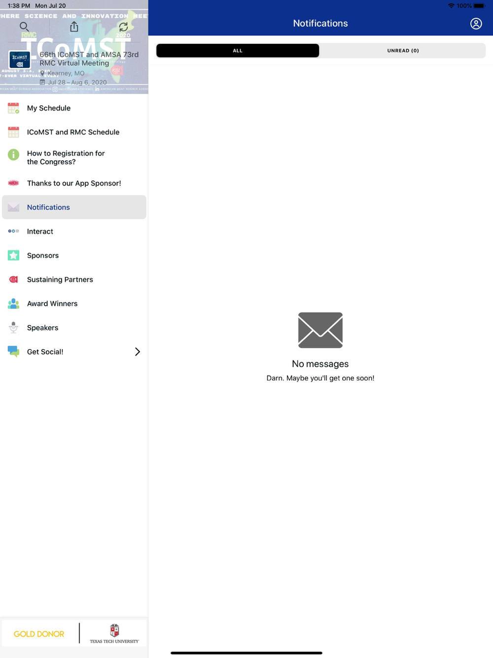Tap the share icon in header

point(74,27)
